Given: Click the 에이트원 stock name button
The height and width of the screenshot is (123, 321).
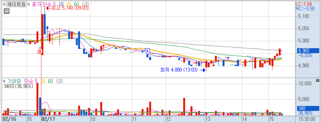Looking at the screenshot, I should pos(16,4).
